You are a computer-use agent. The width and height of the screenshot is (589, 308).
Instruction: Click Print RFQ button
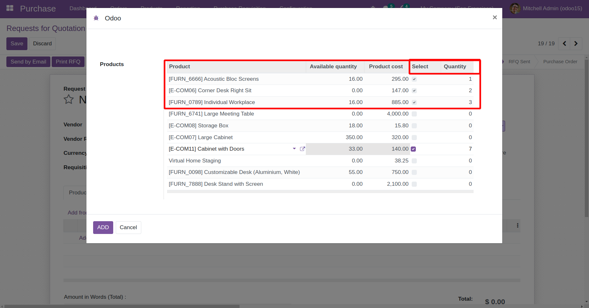pyautogui.click(x=68, y=62)
